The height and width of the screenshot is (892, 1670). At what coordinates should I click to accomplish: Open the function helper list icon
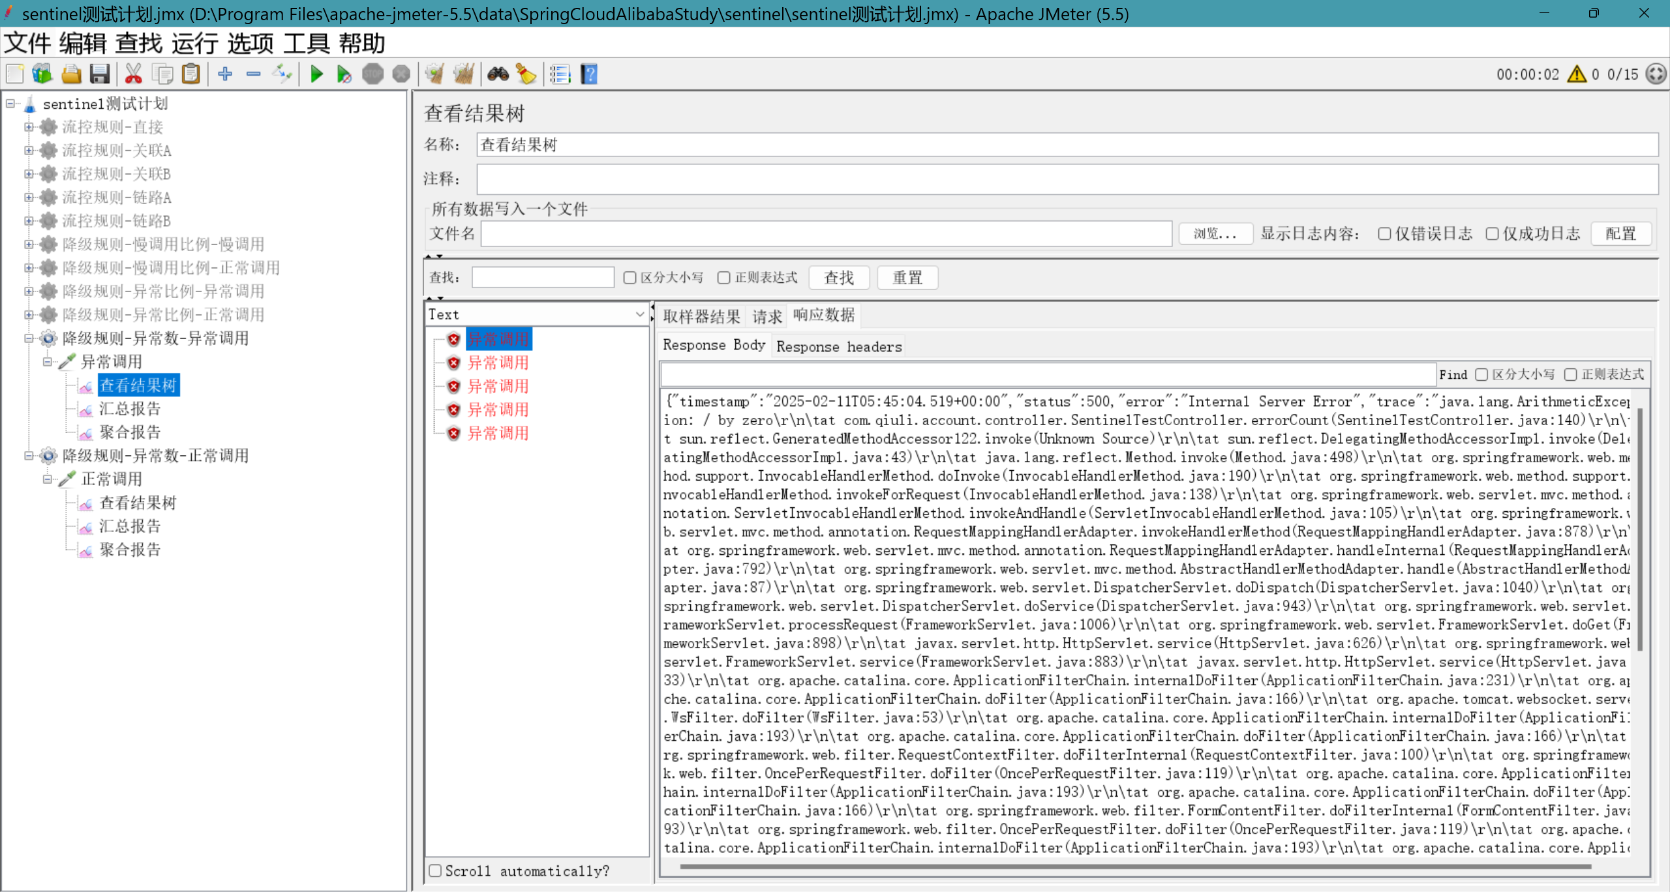click(x=560, y=74)
